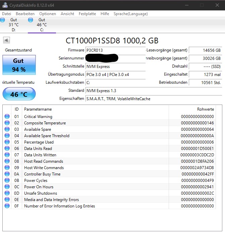This screenshot has height=234, width=225.
Task: Click the 46 °C temperature button
Action: (x=19, y=94)
